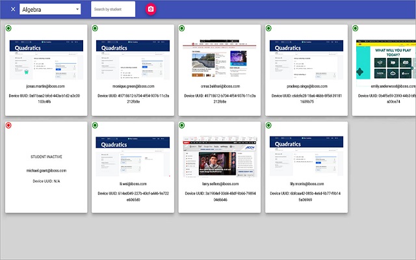Click the STUDENT INACTIVE card text
Screen dimensions: 416x260
46,157
